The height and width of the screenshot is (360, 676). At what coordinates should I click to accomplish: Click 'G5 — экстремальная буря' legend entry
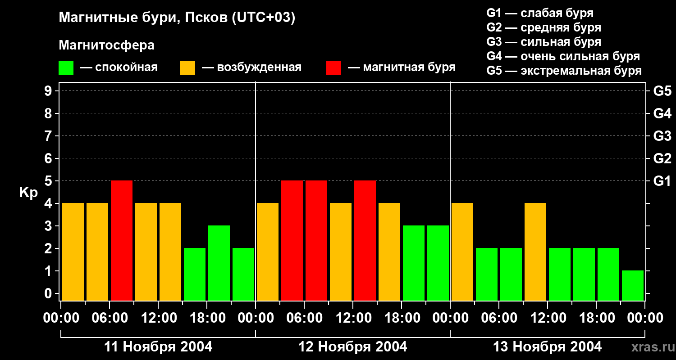click(x=564, y=71)
